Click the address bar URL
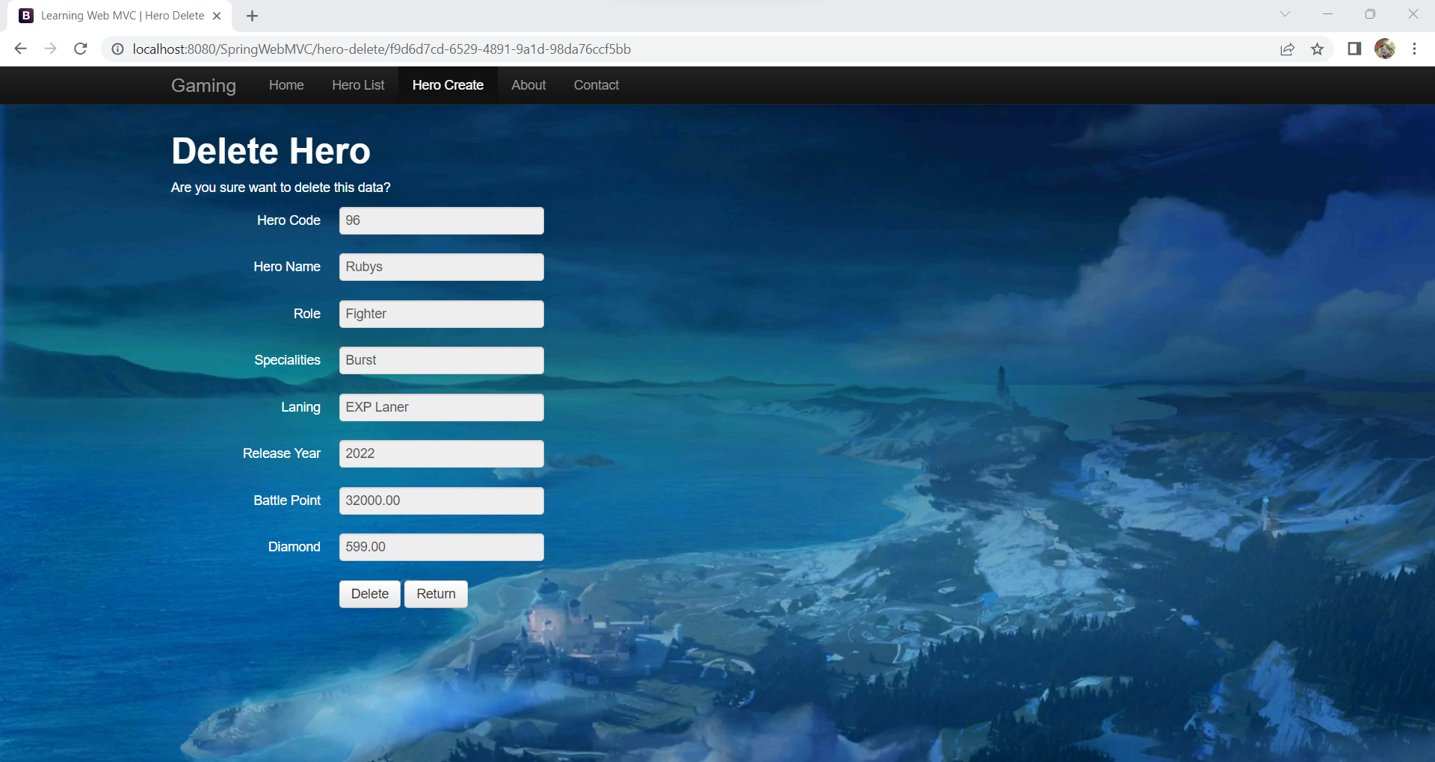The height and width of the screenshot is (762, 1435). click(x=381, y=49)
